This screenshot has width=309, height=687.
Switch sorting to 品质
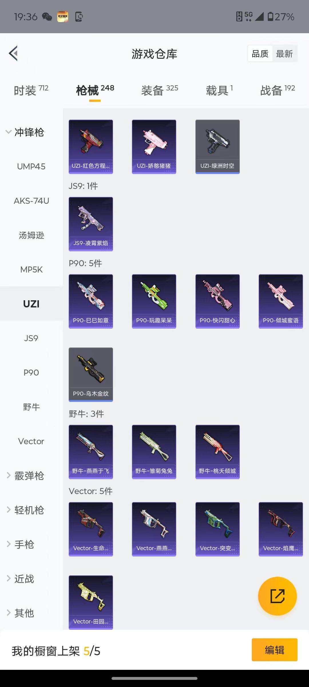(260, 54)
